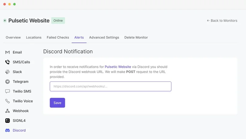This screenshot has width=246, height=139.
Task: Choose Telegram alert option label
Action: tap(21, 82)
